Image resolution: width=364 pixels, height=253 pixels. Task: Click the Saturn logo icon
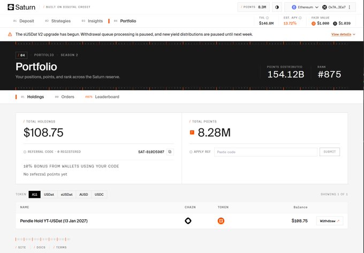[11, 7]
